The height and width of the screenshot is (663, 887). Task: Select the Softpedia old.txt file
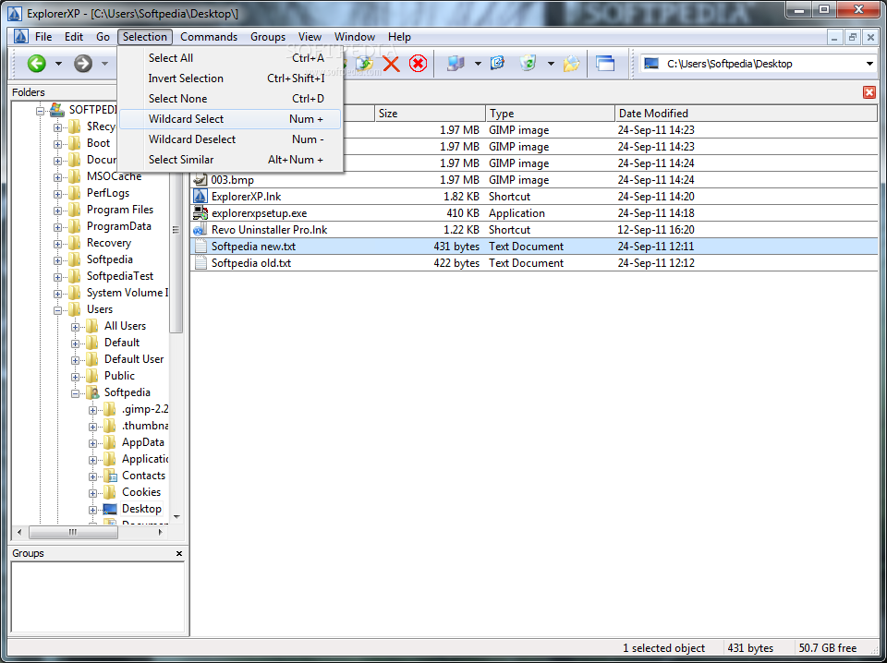coord(534,263)
